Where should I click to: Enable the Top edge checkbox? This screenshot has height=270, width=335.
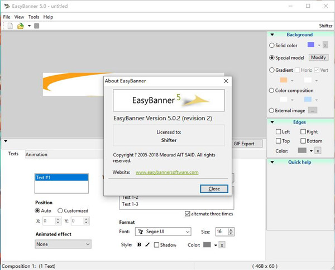pos(278,141)
